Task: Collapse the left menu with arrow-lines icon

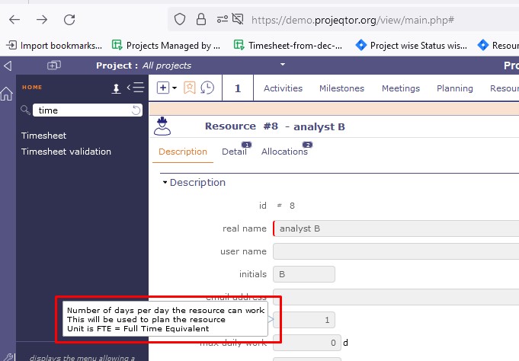Action: (x=136, y=88)
